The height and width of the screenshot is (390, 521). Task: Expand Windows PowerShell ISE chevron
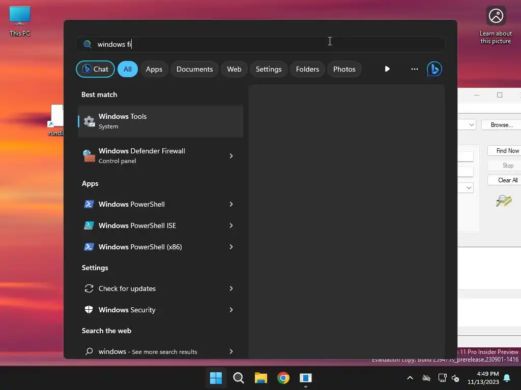231,225
